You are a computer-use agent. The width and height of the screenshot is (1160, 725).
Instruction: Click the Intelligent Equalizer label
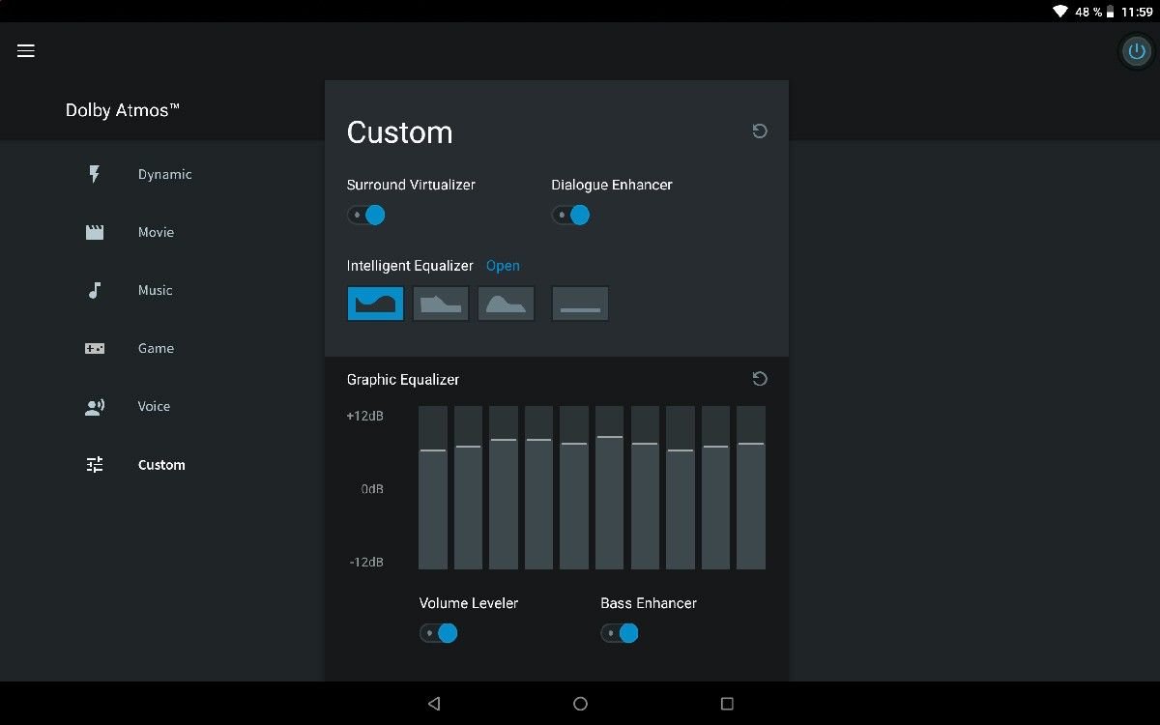pos(410,266)
